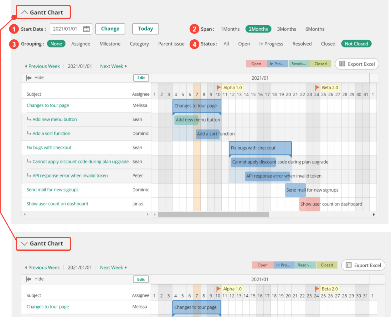391x317 pixels.
Task: Click the In Progress legend swatch in upper chart
Action: click(x=278, y=64)
